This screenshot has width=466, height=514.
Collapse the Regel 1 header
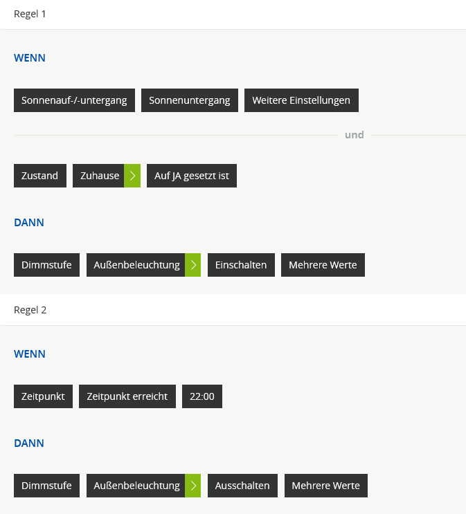pos(30,14)
